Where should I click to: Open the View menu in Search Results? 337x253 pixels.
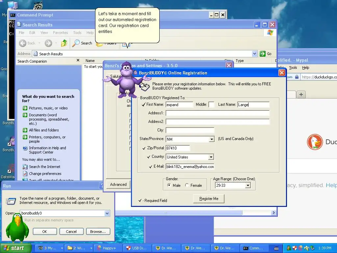click(x=44, y=33)
